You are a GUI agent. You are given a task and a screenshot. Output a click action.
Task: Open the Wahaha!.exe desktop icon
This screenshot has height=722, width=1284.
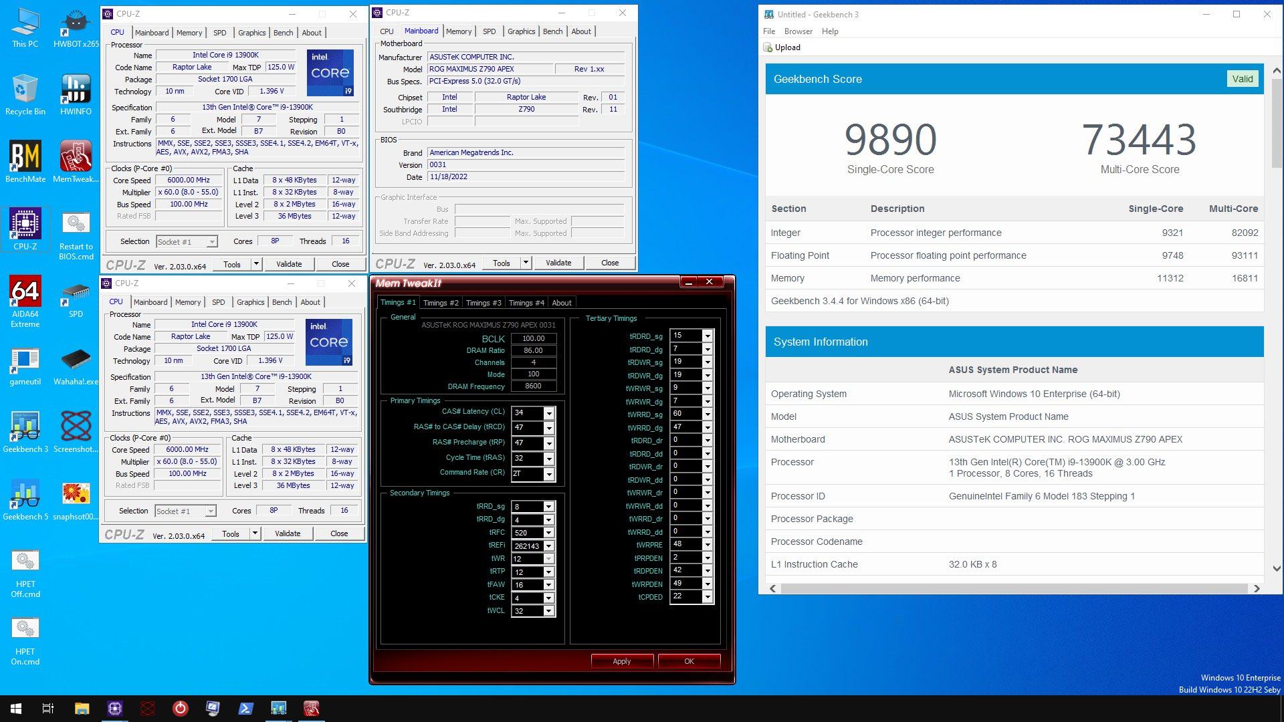[76, 366]
